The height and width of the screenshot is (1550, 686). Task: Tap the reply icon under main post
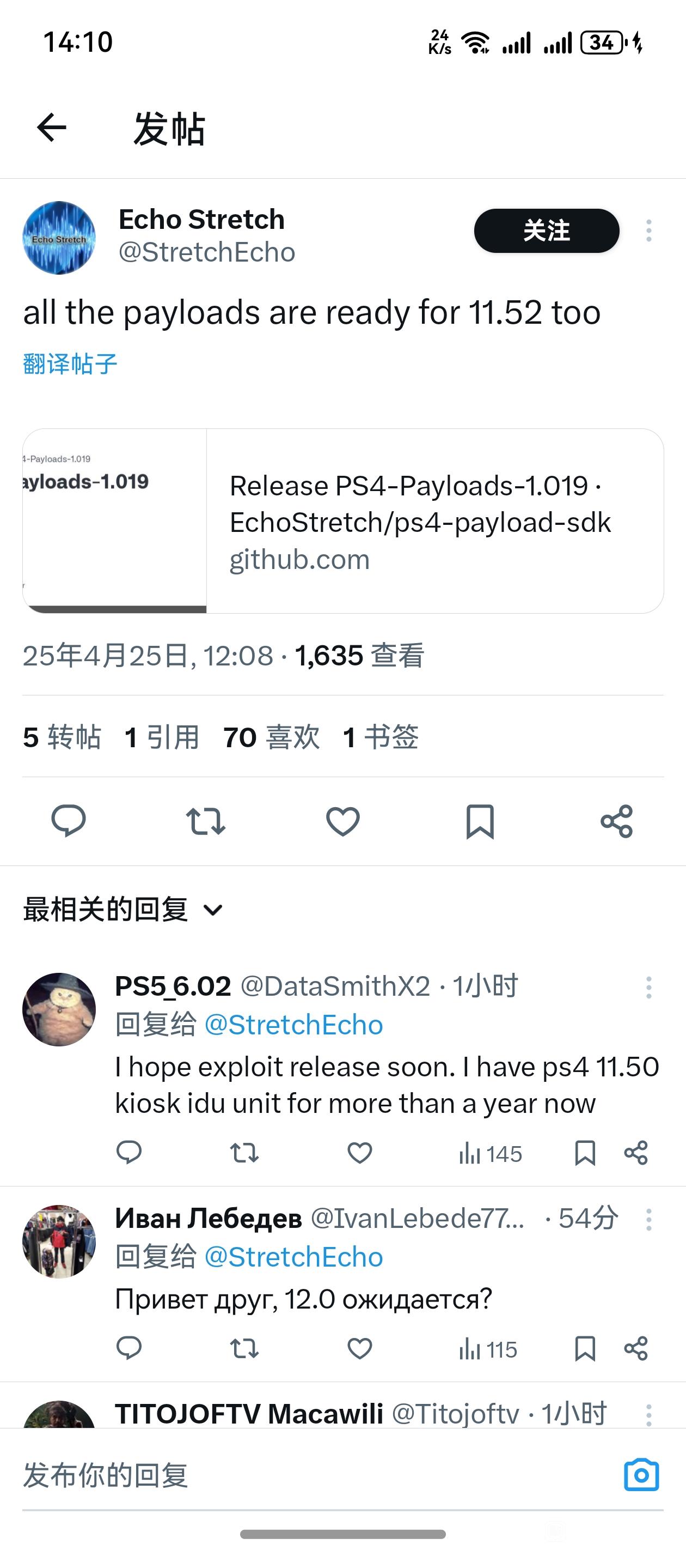[x=69, y=821]
